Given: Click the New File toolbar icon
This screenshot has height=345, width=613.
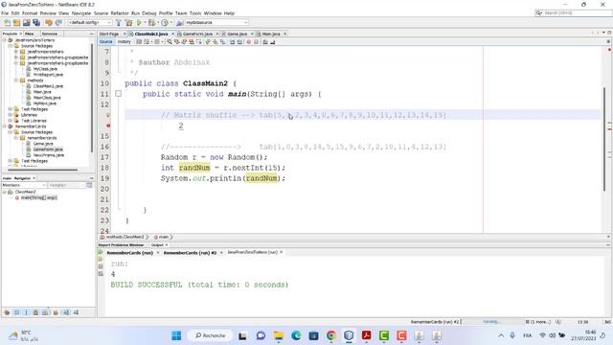Looking at the screenshot, I should tap(7, 23).
